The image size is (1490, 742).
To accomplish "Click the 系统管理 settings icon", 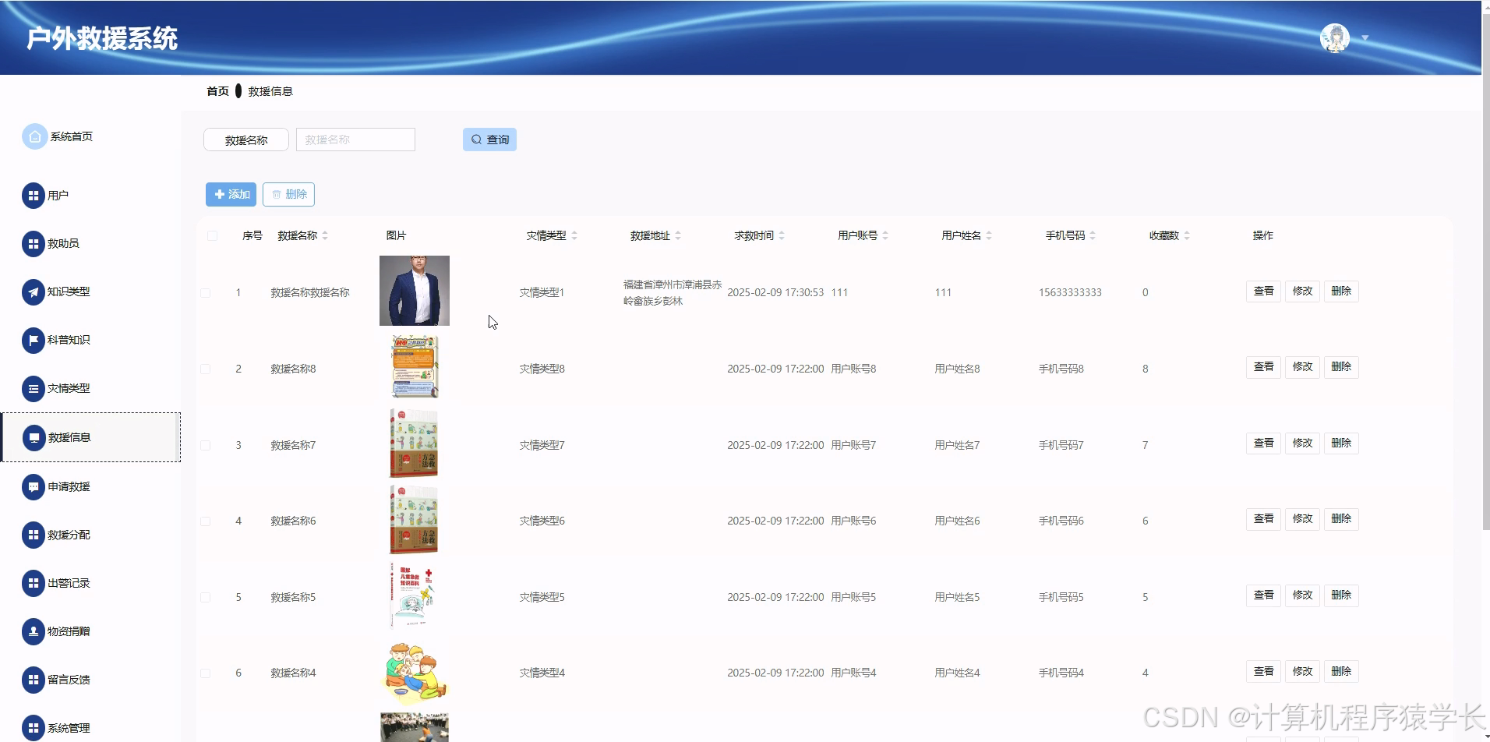I will [32, 727].
